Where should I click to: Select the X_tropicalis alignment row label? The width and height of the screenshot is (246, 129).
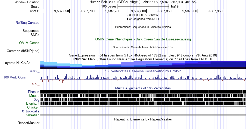coord(31,111)
